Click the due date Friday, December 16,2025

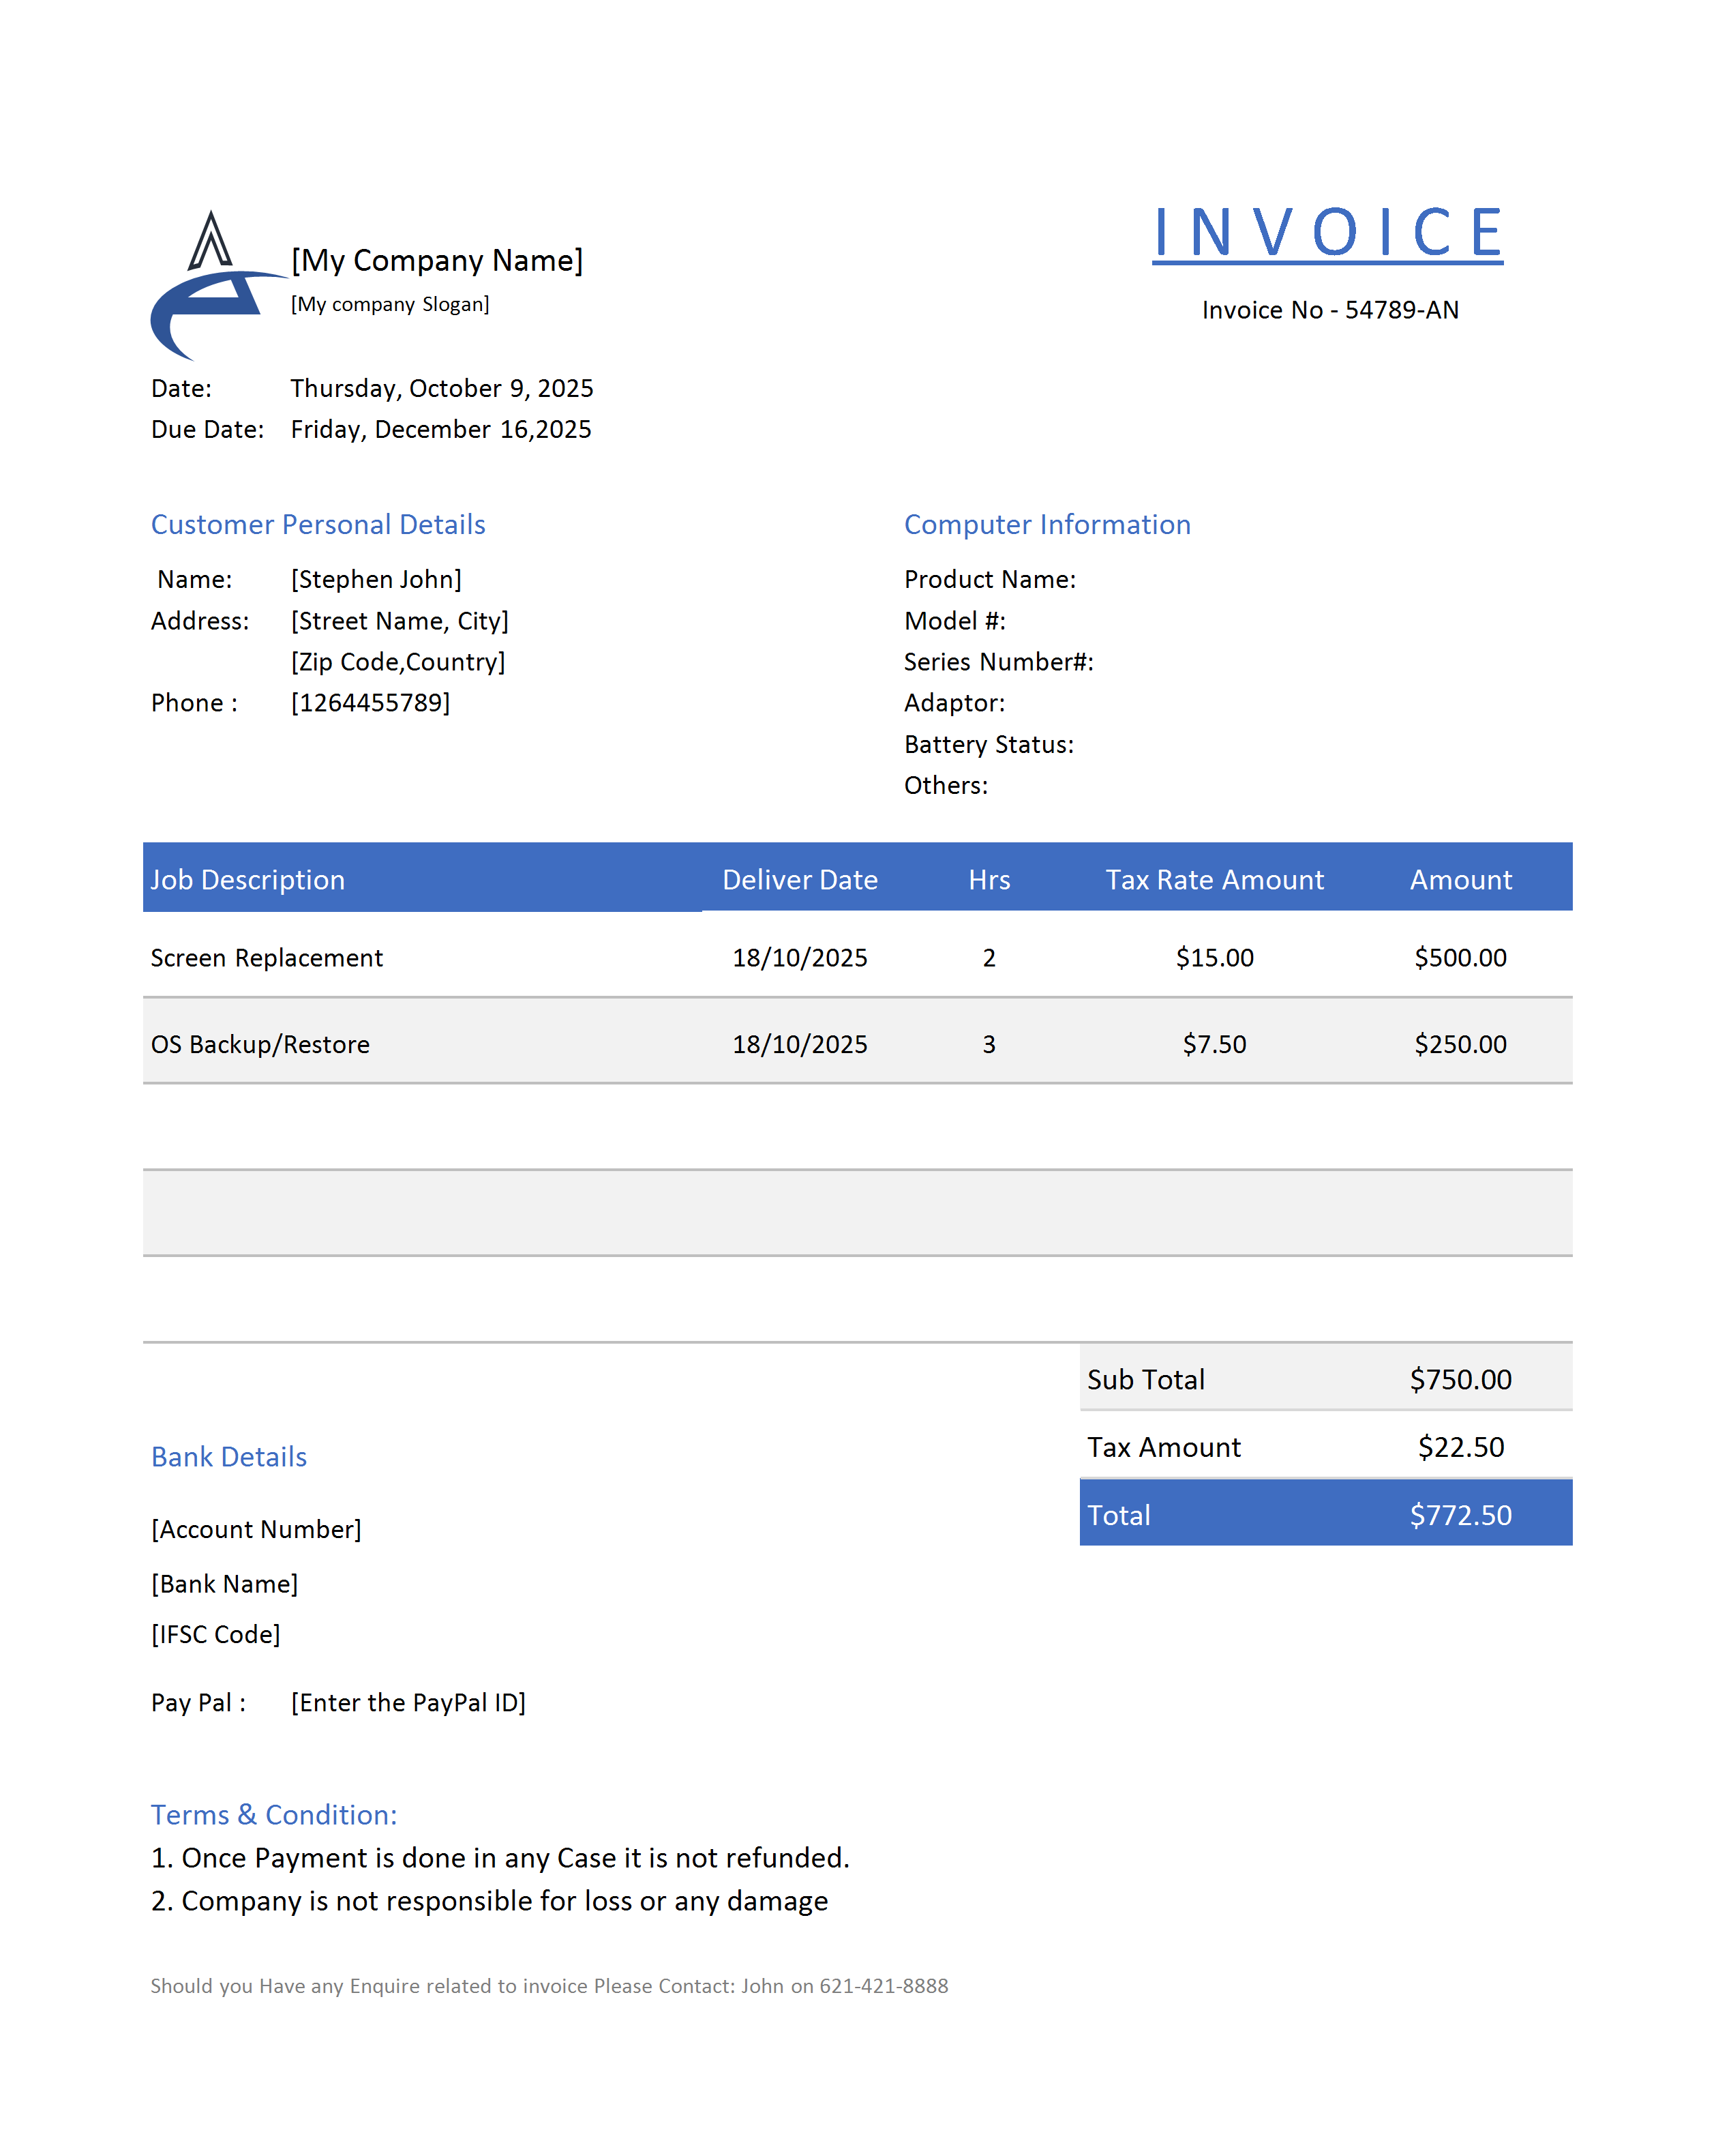click(440, 429)
